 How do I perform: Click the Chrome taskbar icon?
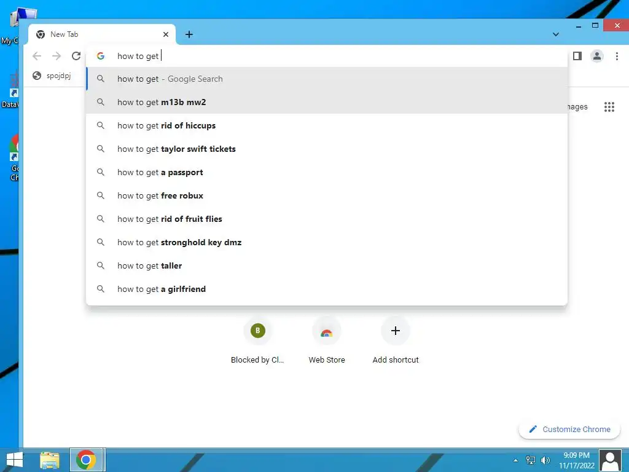(86, 460)
